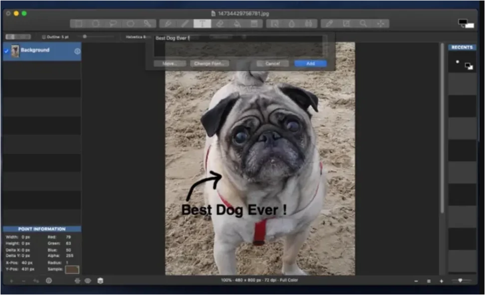Image resolution: width=485 pixels, height=295 pixels.
Task: Toggle the Outline checkbox
Action: point(44,37)
